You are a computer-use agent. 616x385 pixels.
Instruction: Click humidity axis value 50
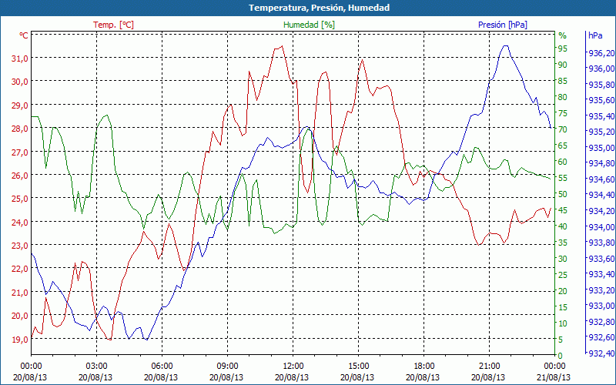pyautogui.click(x=563, y=194)
